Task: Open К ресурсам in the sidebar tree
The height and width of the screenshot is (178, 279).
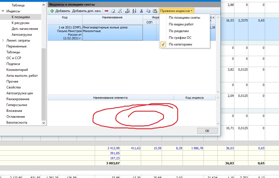Action: [x=20, y=23]
